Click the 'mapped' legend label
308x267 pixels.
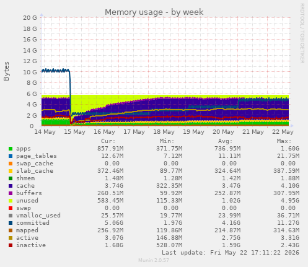27,230
